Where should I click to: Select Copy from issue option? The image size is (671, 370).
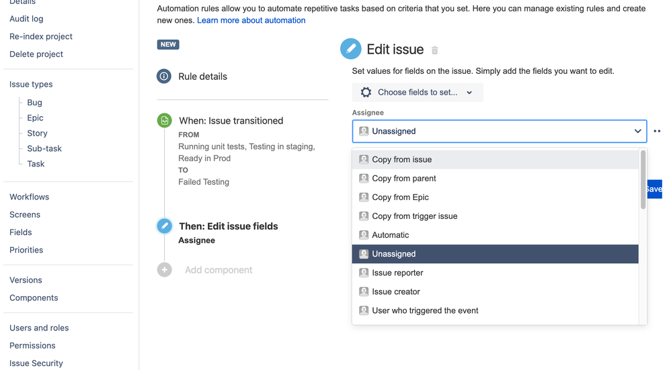pyautogui.click(x=402, y=160)
